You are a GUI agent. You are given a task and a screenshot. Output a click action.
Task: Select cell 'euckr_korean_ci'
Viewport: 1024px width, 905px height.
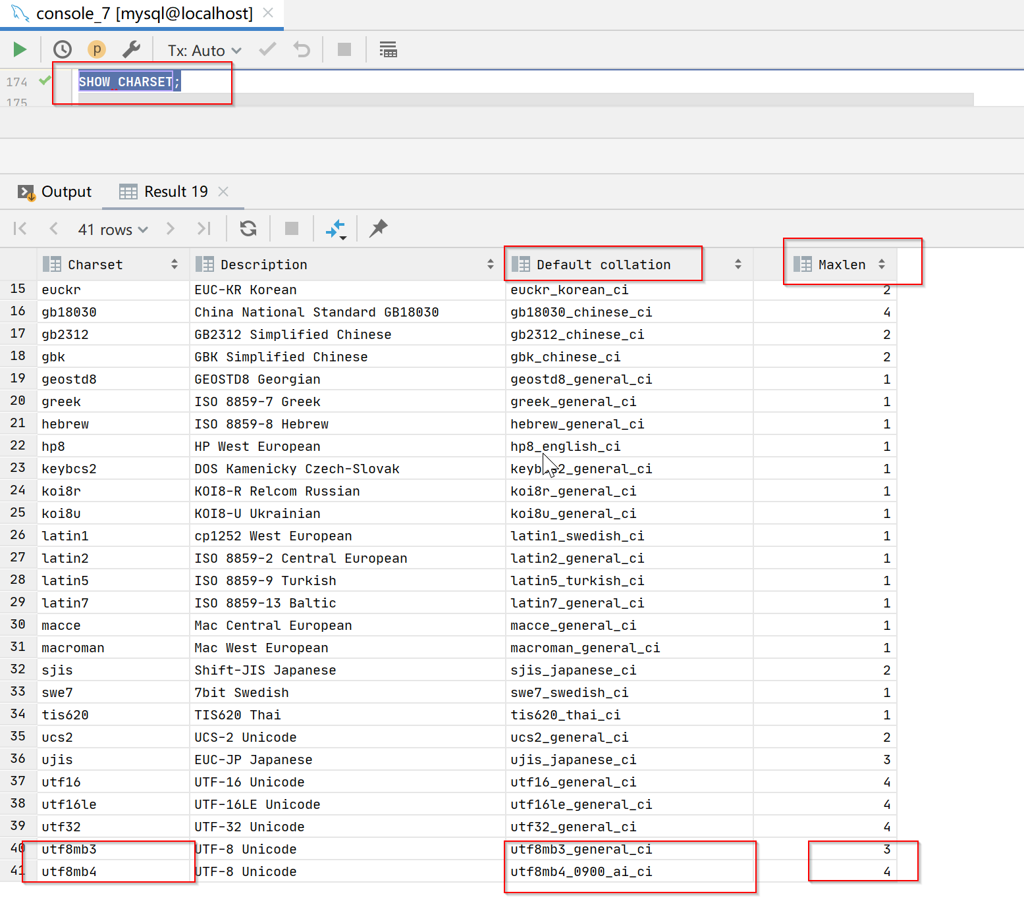(x=629, y=290)
